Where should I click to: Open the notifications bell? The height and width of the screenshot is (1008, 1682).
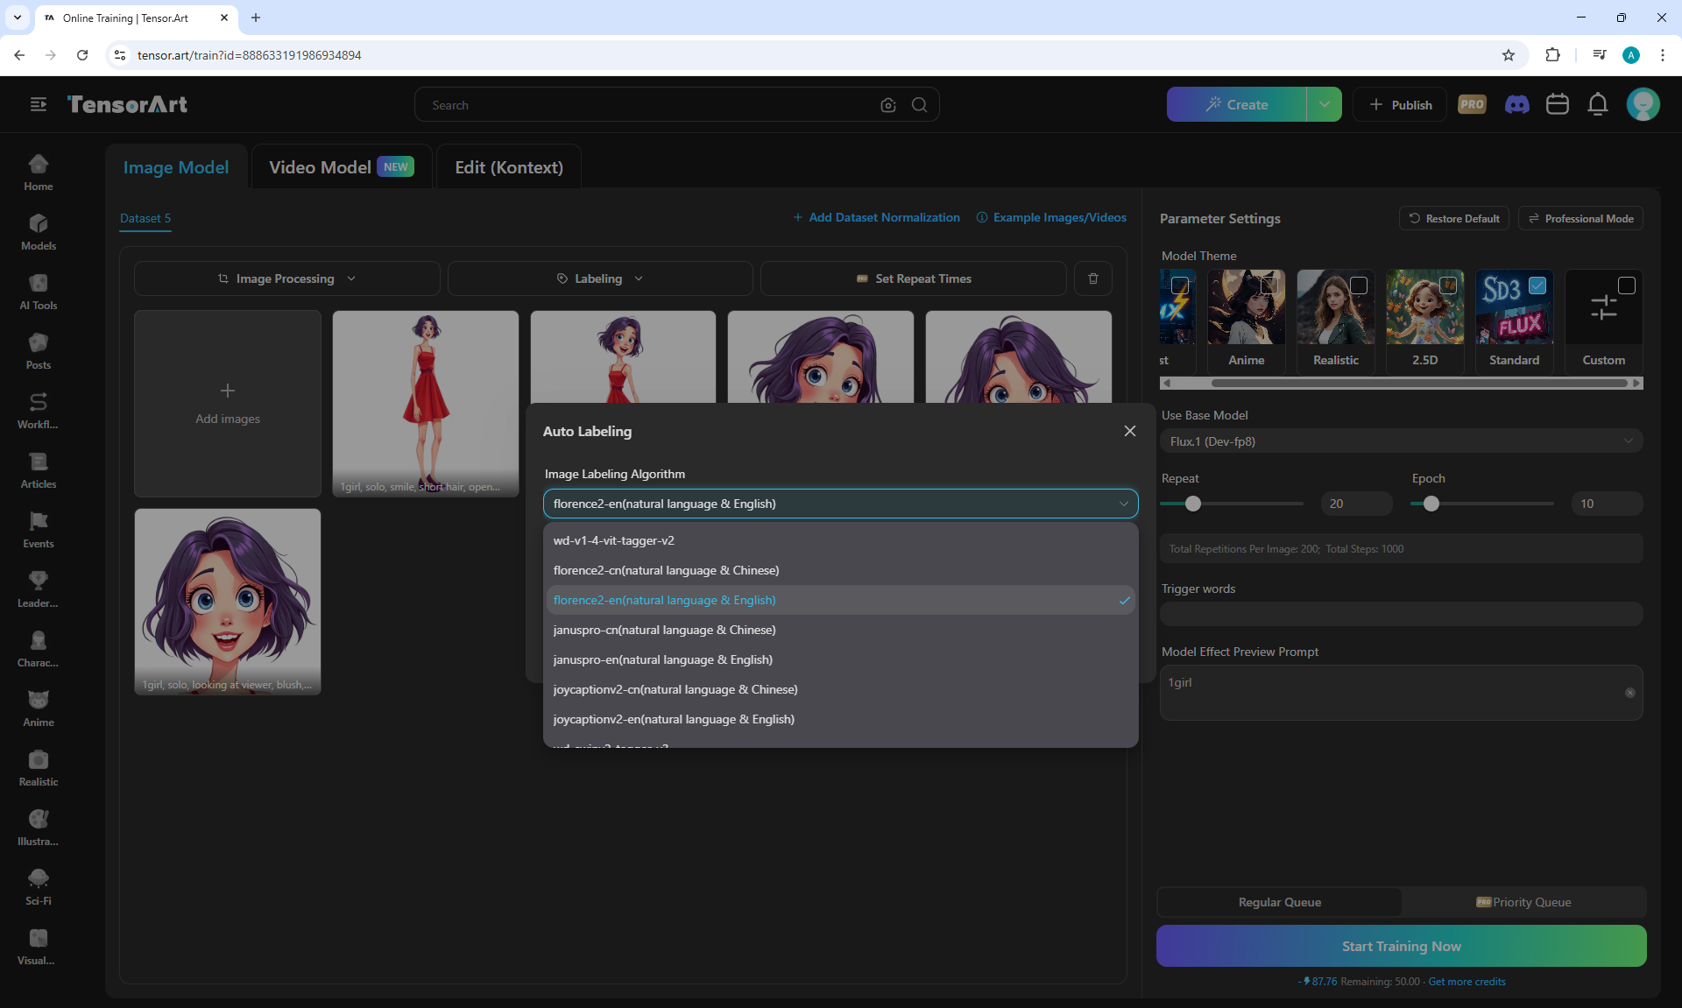(1597, 105)
